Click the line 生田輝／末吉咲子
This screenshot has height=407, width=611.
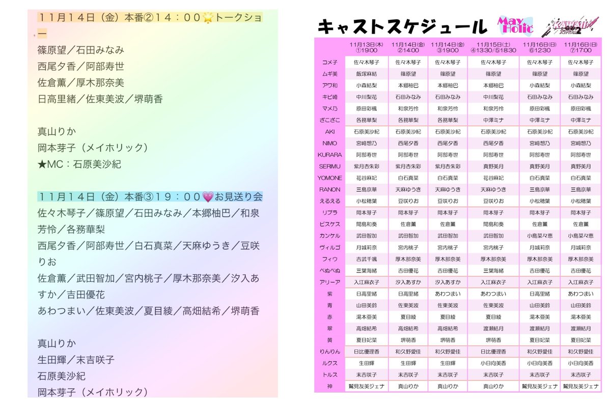tap(76, 360)
